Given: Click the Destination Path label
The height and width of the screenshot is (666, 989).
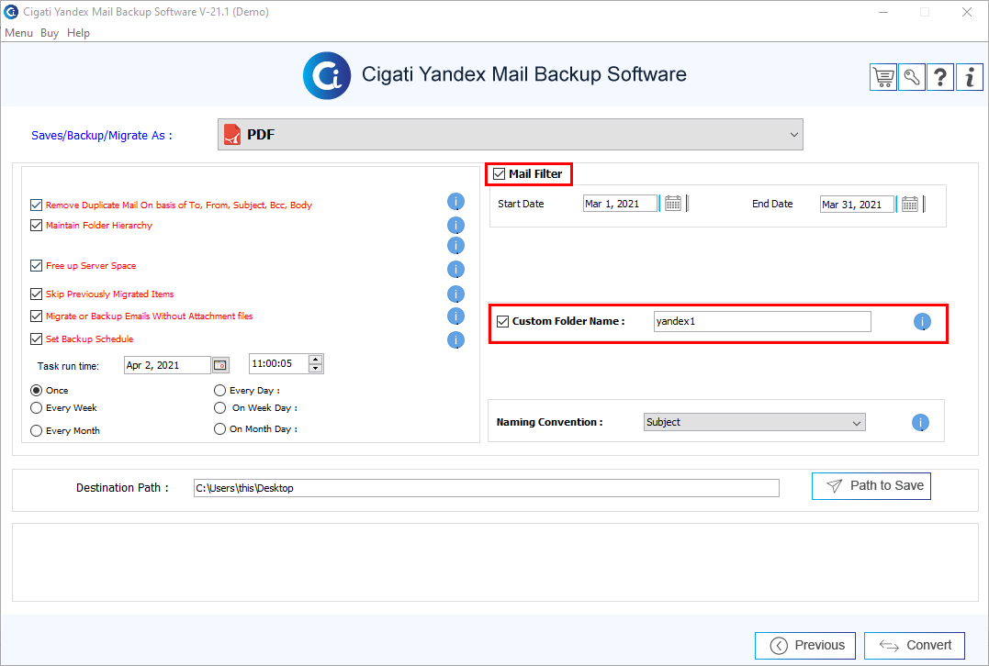Looking at the screenshot, I should pos(122,488).
